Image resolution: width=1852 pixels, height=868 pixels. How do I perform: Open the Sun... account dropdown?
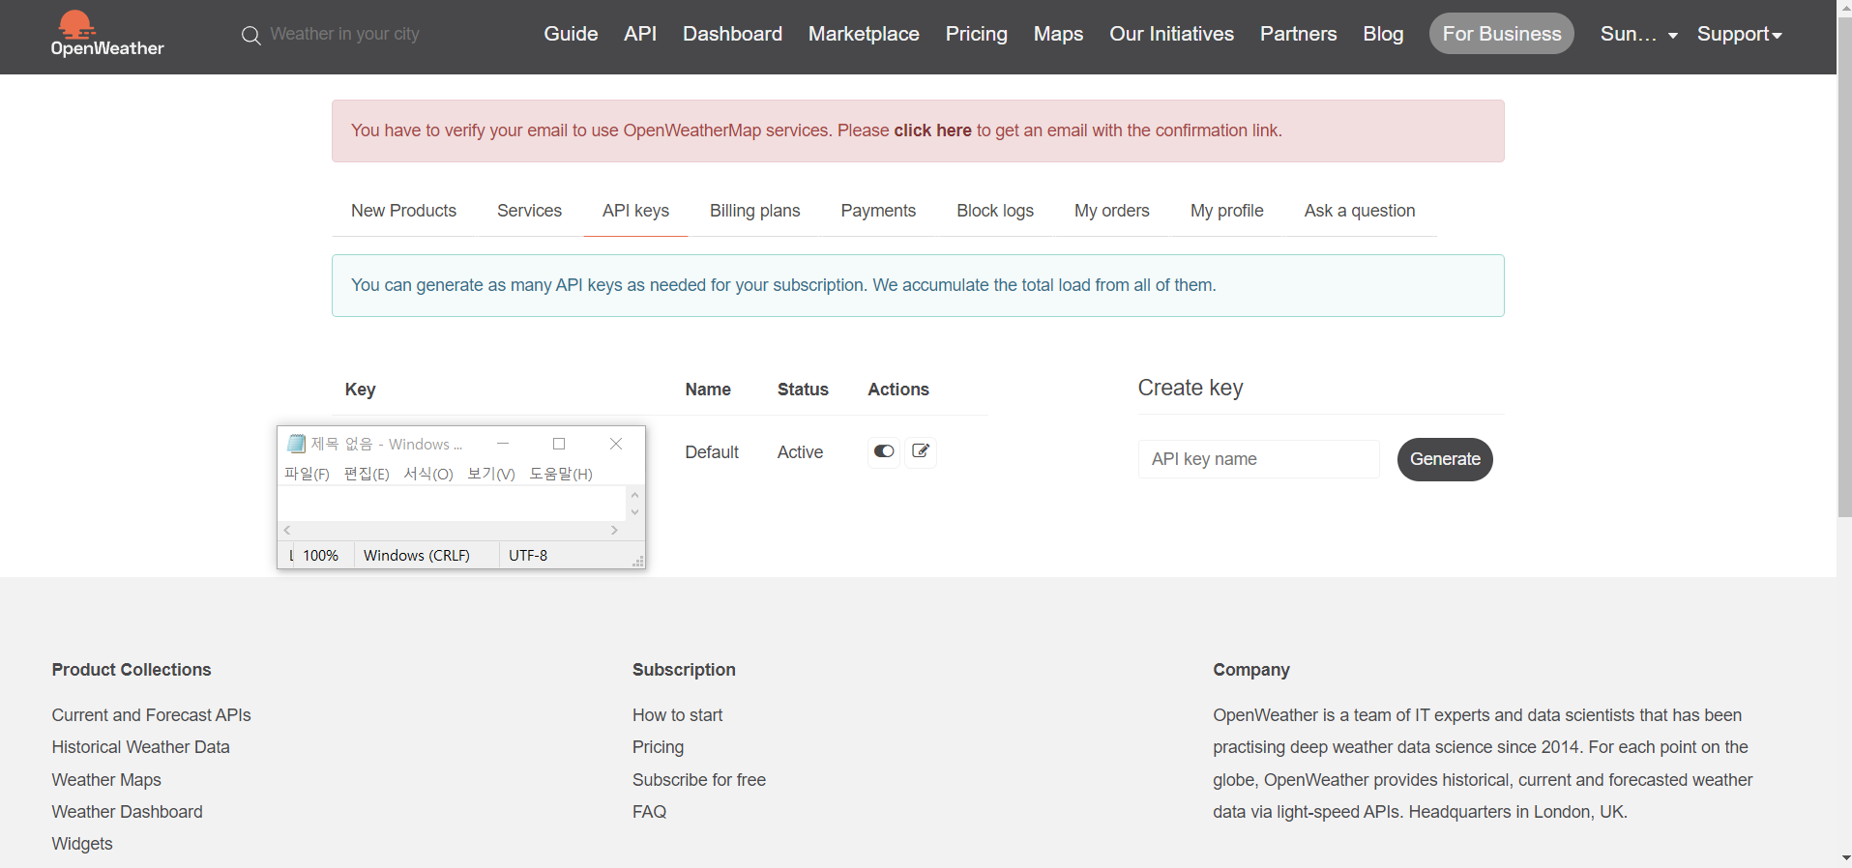pyautogui.click(x=1638, y=34)
